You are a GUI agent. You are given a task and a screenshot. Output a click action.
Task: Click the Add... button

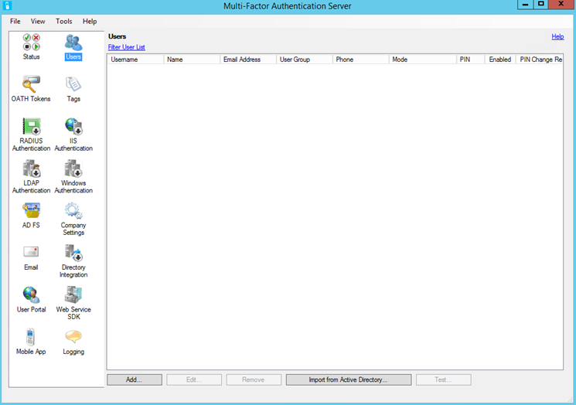(135, 379)
